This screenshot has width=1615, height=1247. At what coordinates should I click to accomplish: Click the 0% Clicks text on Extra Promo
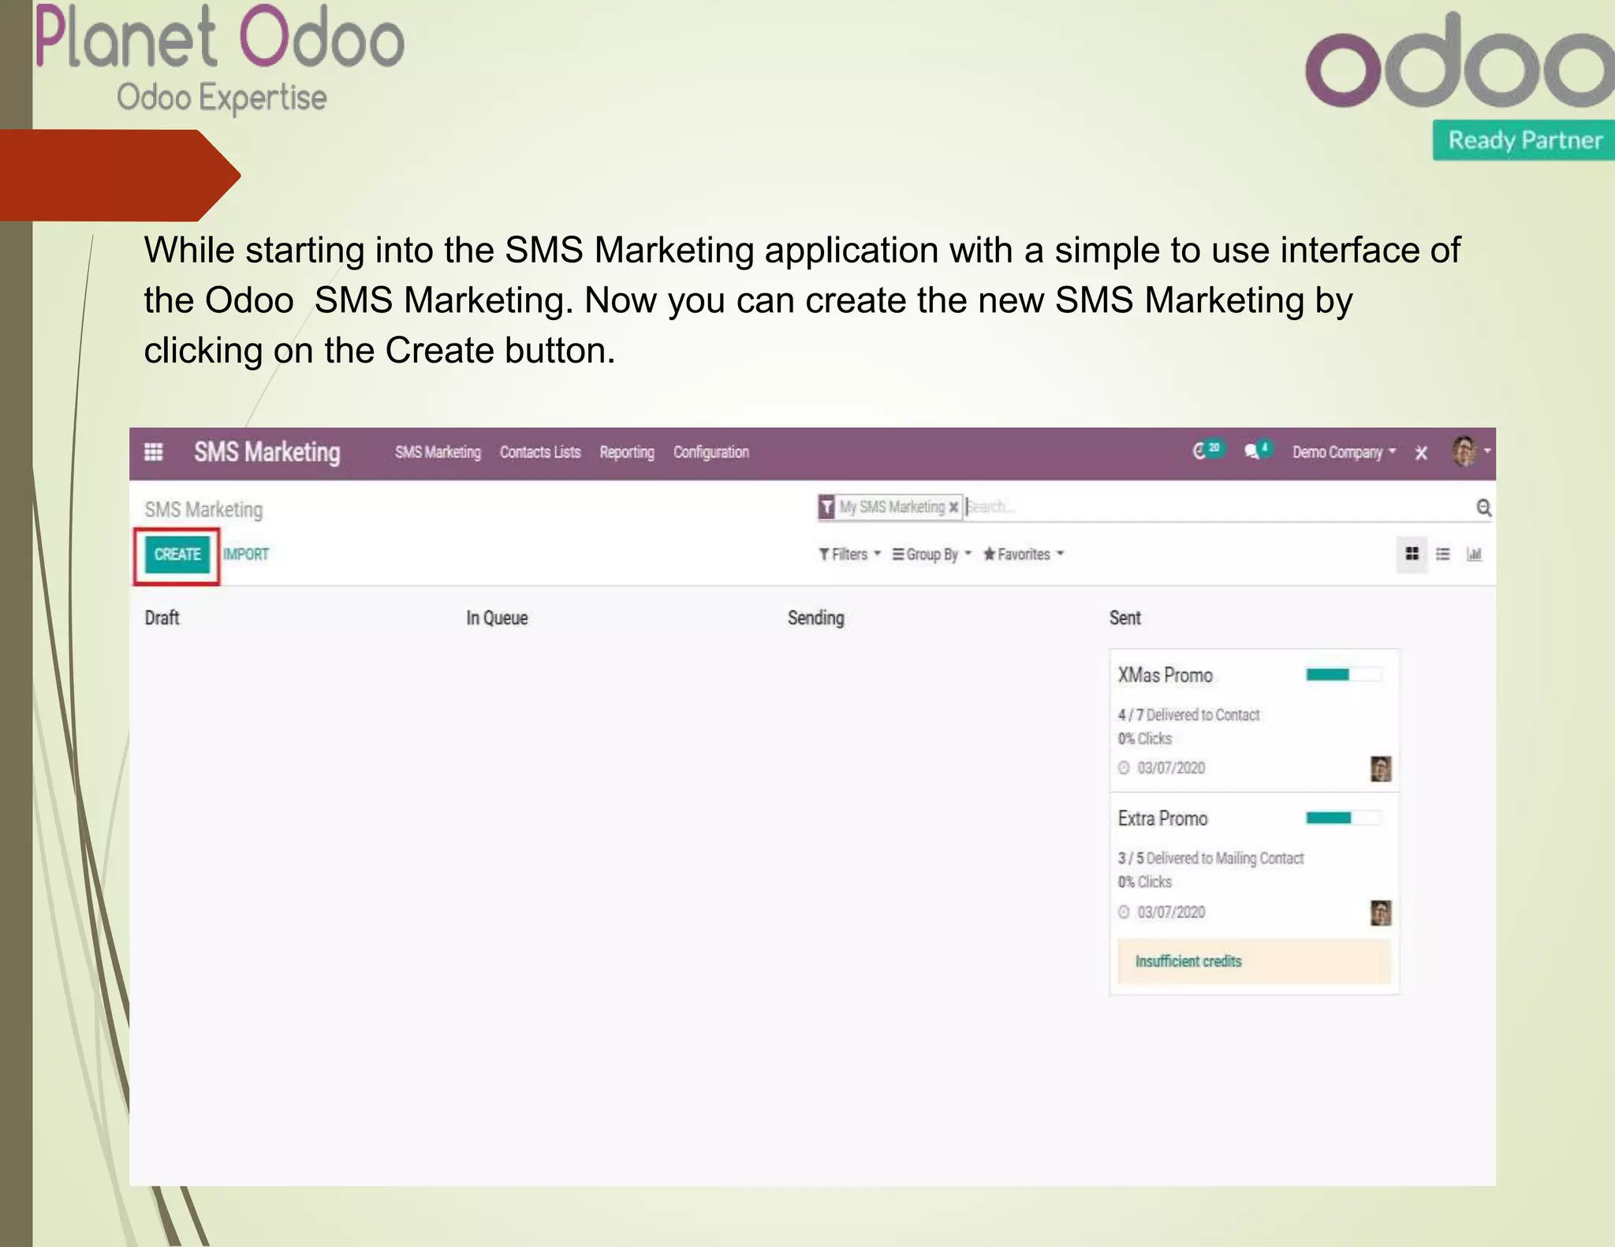click(1145, 882)
